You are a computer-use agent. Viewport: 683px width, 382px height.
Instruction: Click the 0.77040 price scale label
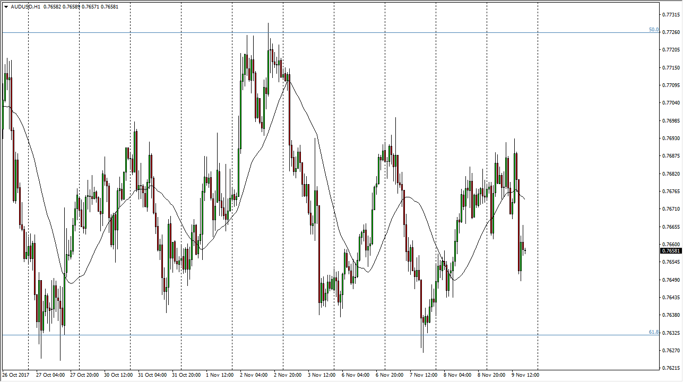click(x=671, y=103)
